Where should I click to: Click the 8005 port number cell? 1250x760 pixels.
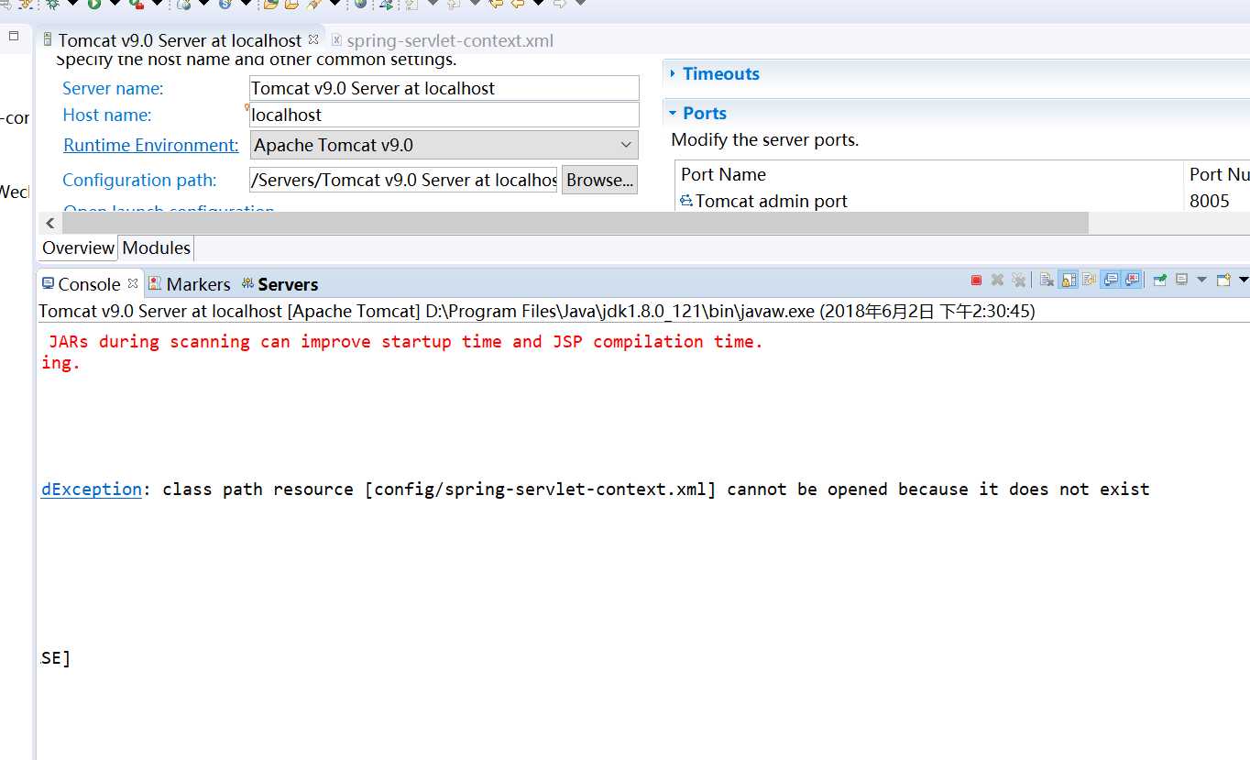(x=1210, y=201)
